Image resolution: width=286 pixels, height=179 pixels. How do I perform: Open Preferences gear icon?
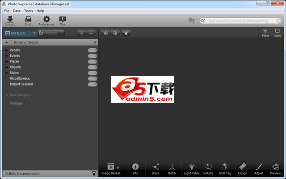tap(46, 21)
